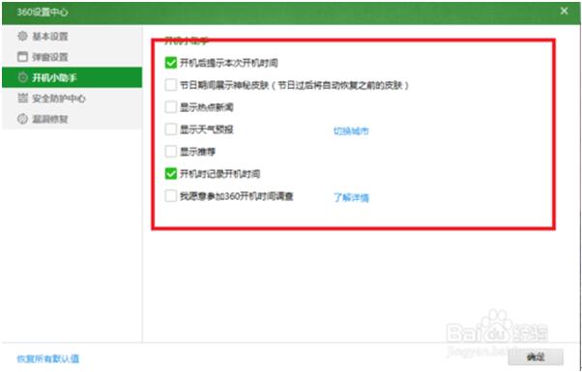This screenshot has width=582, height=372.
Task: Click 恢复所有默认值 link
Action: coord(48,358)
